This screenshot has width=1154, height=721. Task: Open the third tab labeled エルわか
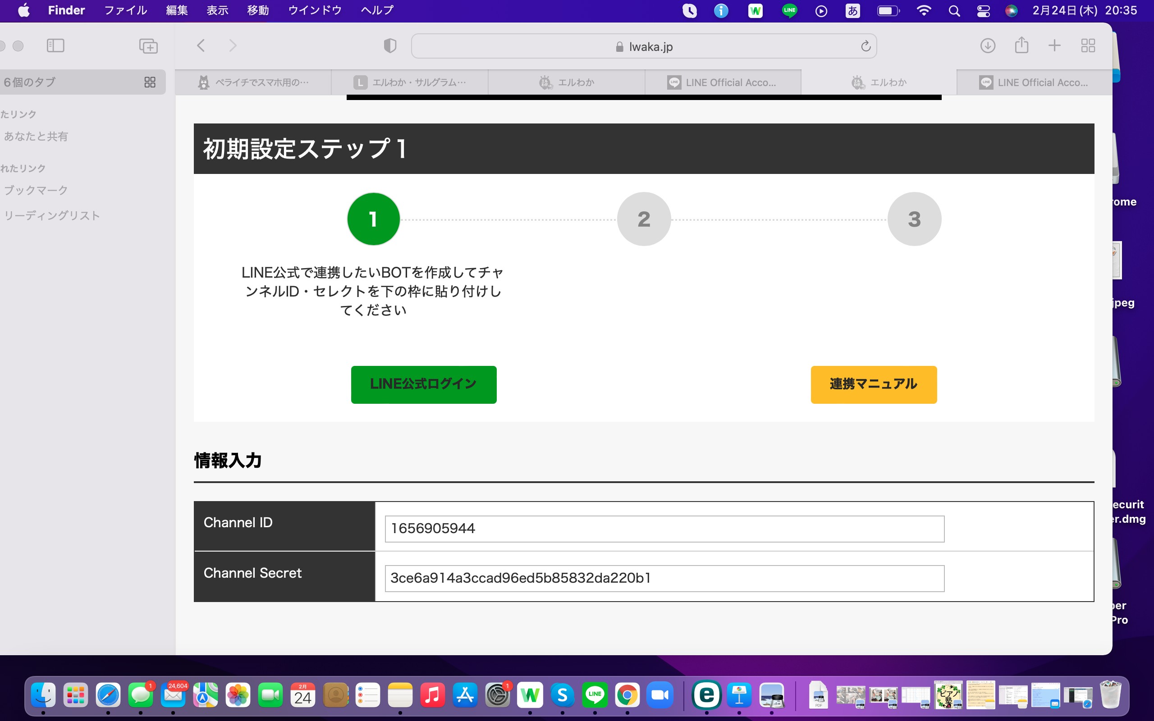(567, 82)
